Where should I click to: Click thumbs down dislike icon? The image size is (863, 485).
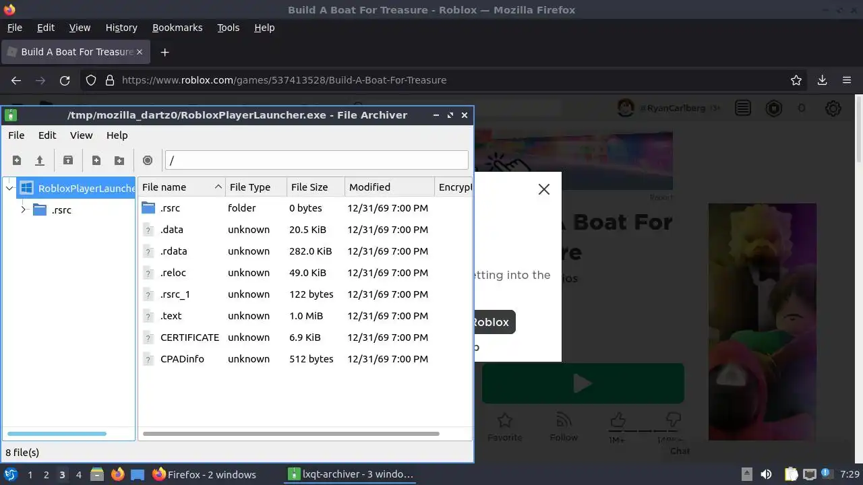[672, 420]
